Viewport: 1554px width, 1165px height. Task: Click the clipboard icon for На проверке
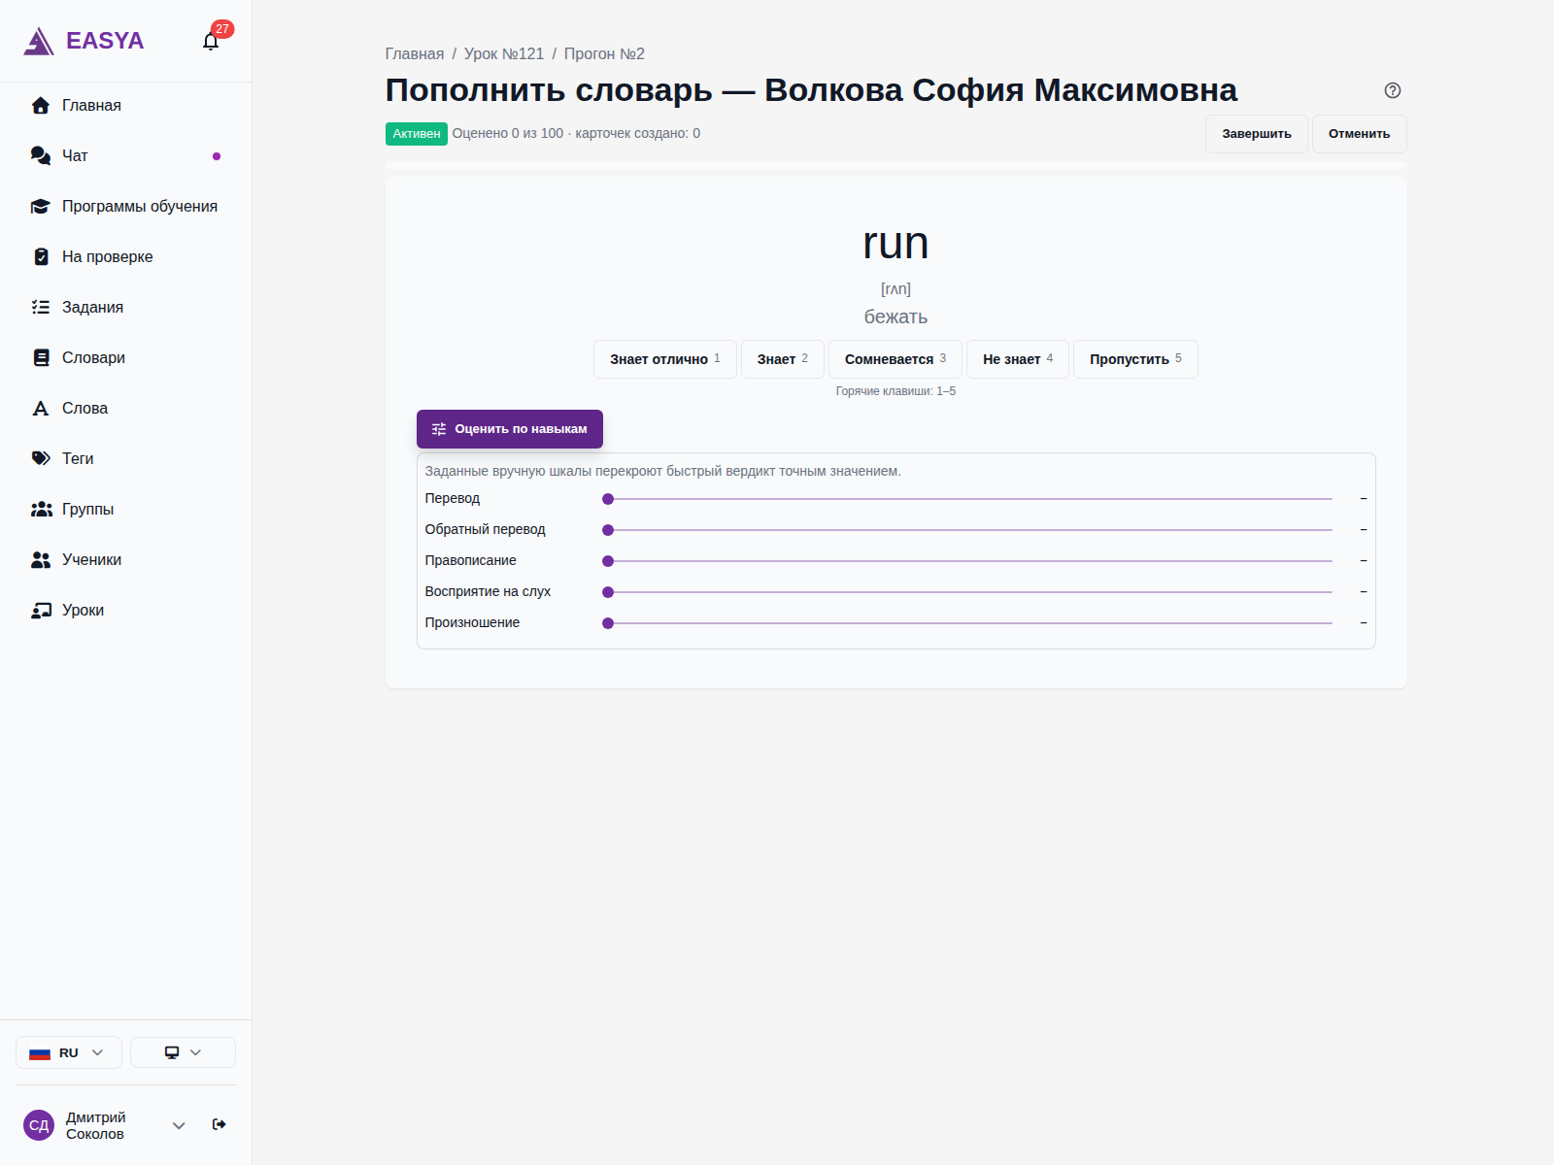click(41, 256)
